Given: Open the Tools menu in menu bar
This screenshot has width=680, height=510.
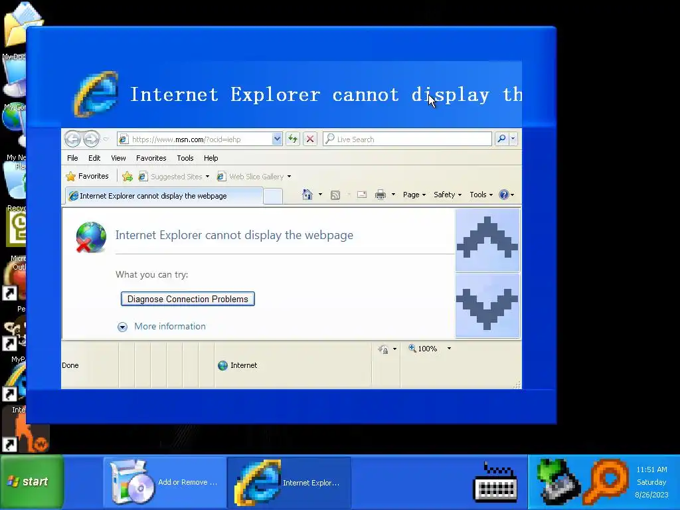Looking at the screenshot, I should click(185, 158).
